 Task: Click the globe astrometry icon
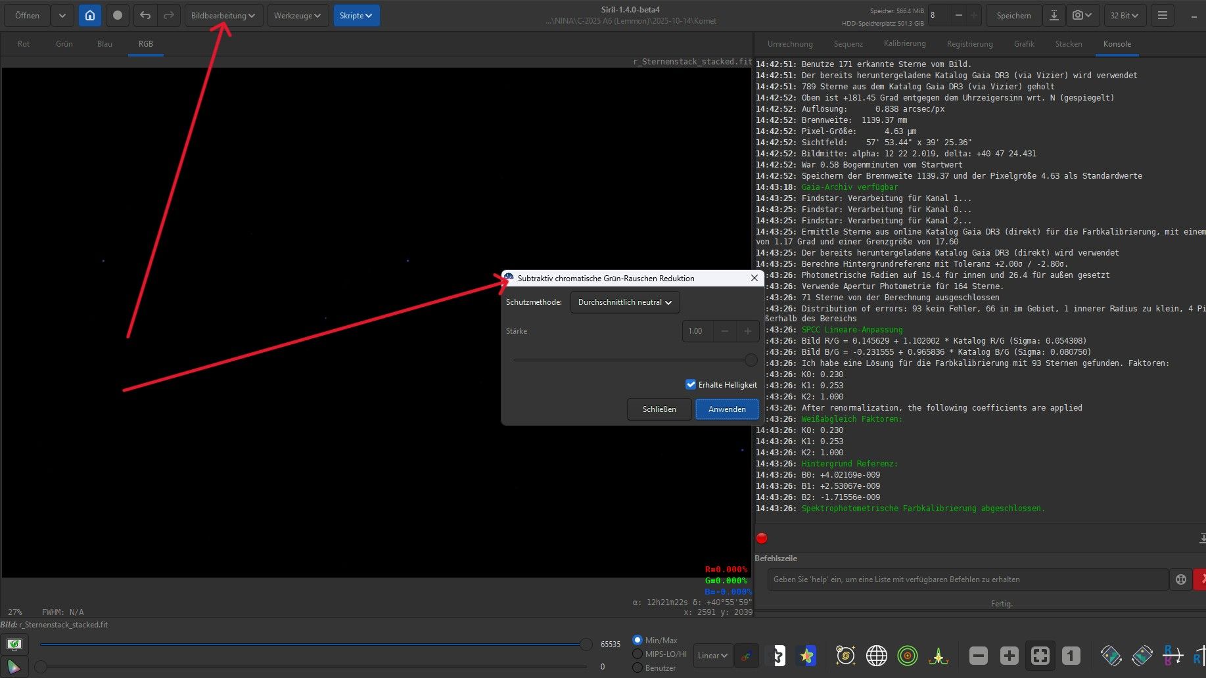876,655
